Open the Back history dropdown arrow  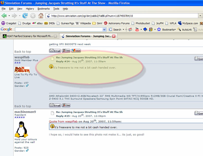pyautogui.click(x=9, y=16)
